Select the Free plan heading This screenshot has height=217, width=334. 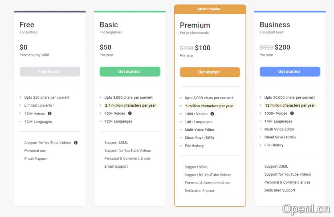(x=27, y=24)
